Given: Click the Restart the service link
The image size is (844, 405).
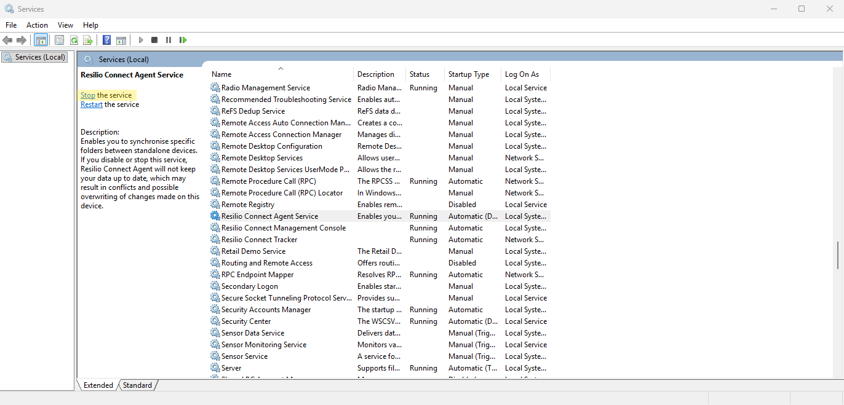Looking at the screenshot, I should (92, 104).
